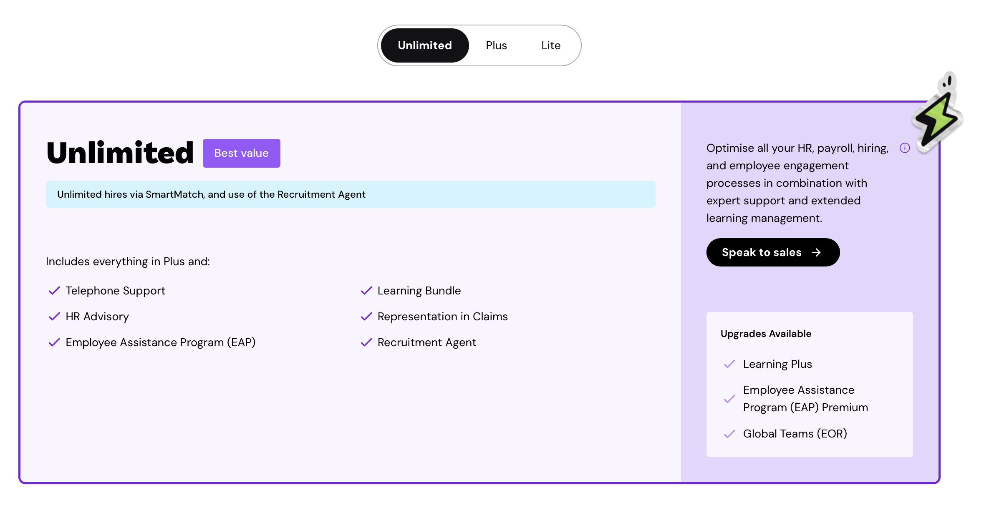989x523 pixels.
Task: Click checkmark beside HR Advisory
Action: tap(54, 317)
